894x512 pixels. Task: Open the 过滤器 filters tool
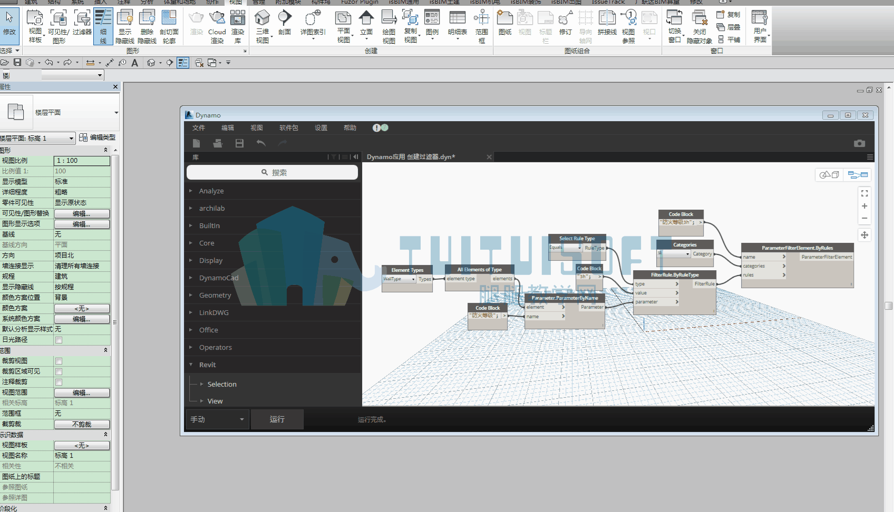[x=82, y=24]
